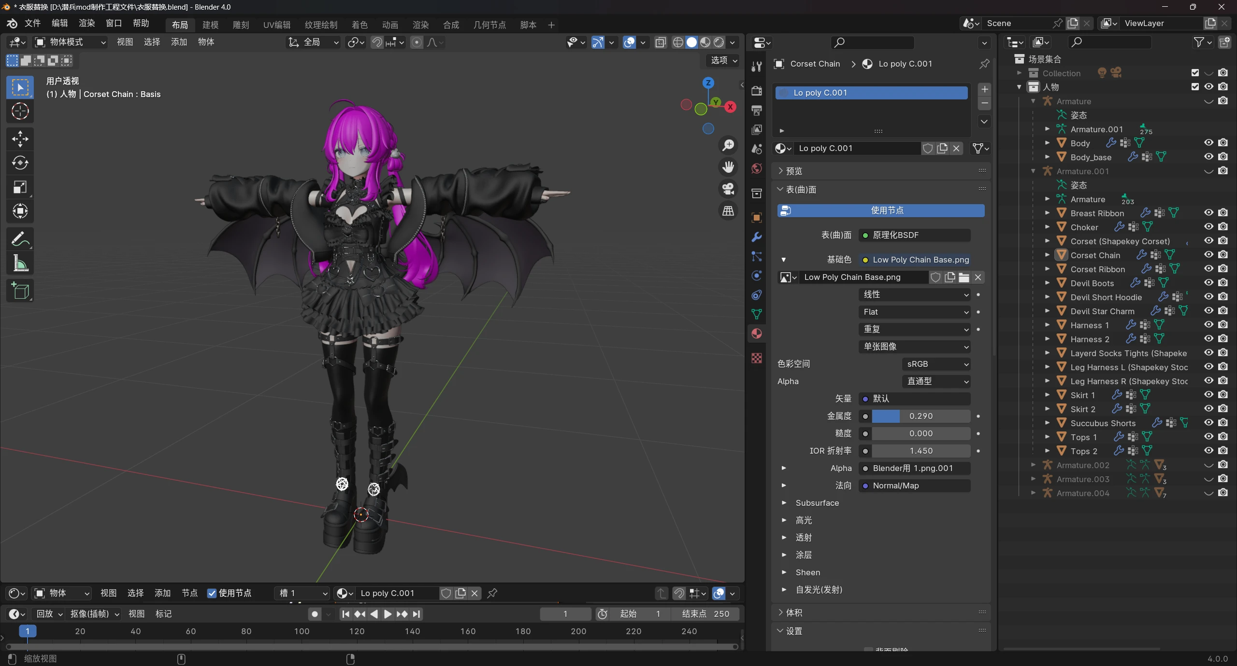Switch to the 建模 workspace tab
1237x666 pixels.
210,25
